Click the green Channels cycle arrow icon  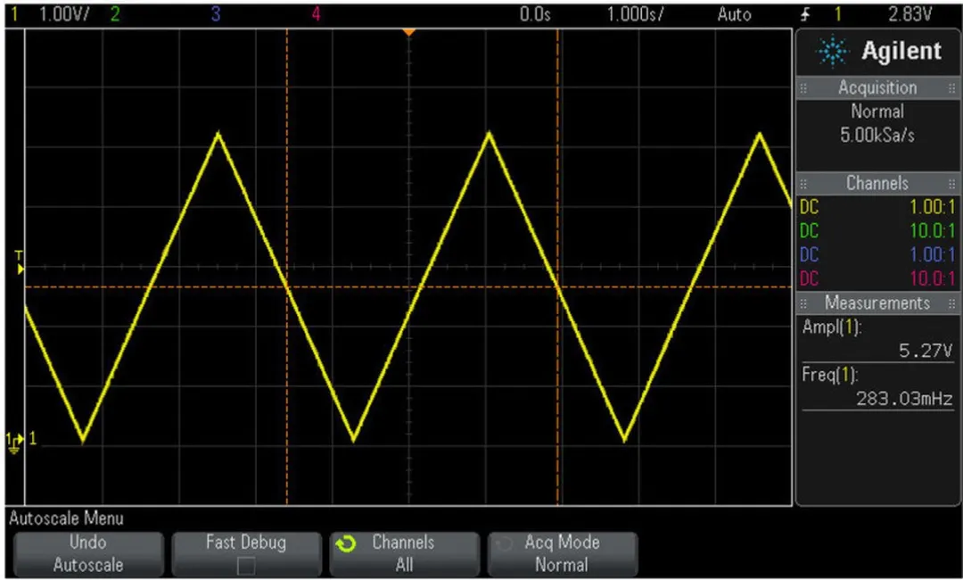coord(346,543)
